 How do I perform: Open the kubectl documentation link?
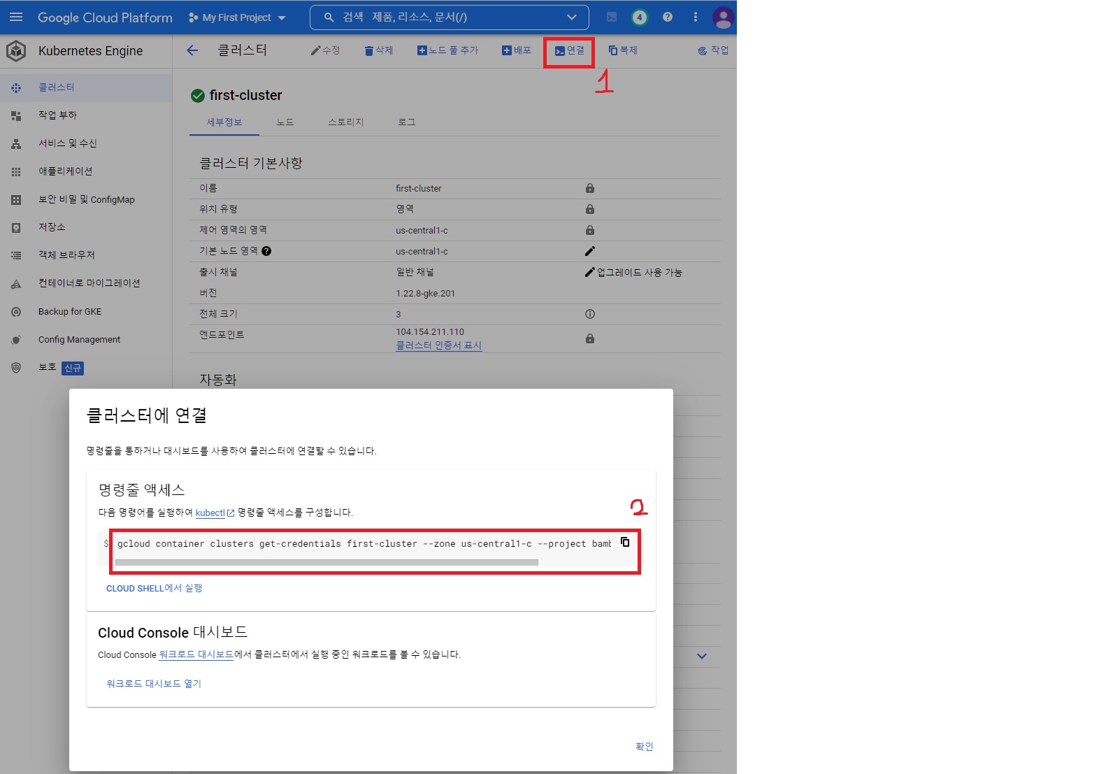[215, 513]
